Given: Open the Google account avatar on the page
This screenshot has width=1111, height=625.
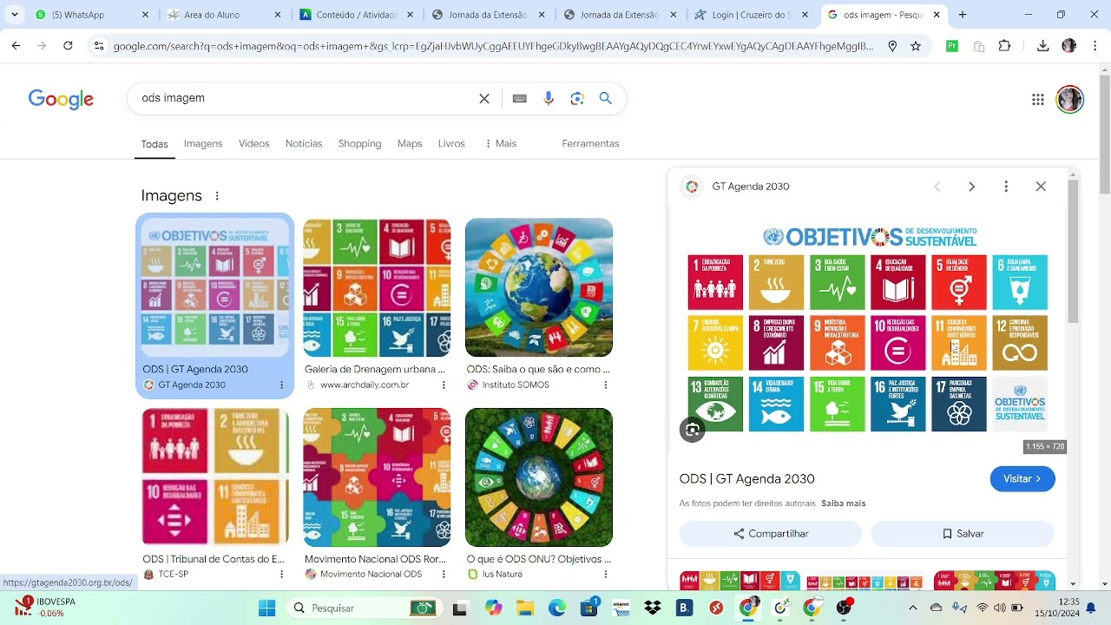Looking at the screenshot, I should tap(1069, 99).
